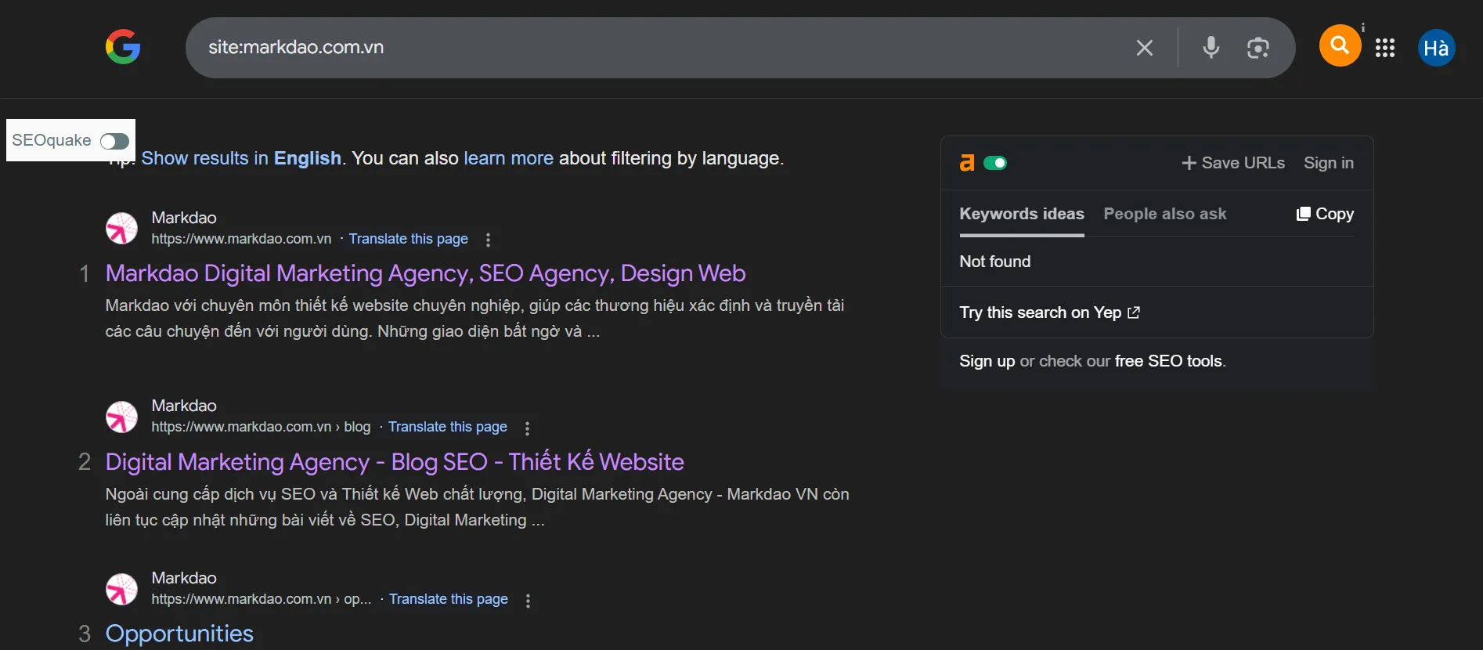Open learn more about language filtering
Screen dimensions: 1483x650
508,158
